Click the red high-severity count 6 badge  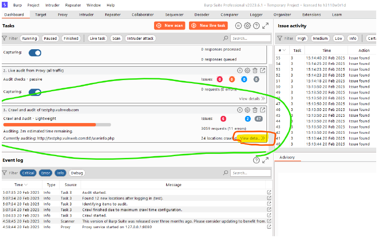tap(223, 119)
